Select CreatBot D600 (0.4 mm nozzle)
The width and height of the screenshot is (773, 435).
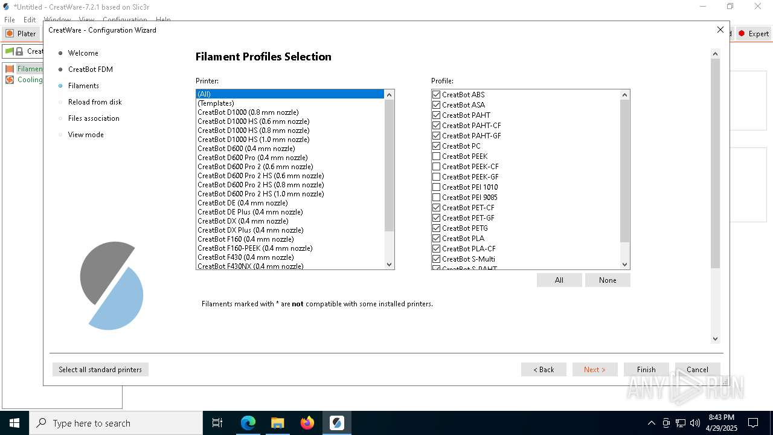click(290, 149)
